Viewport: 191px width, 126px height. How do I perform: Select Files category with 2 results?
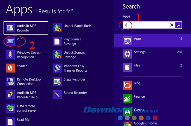pos(152,67)
